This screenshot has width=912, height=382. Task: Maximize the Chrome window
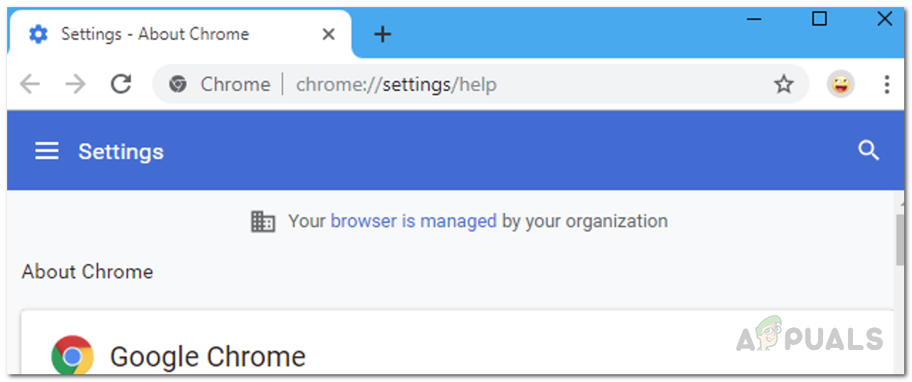click(x=820, y=19)
